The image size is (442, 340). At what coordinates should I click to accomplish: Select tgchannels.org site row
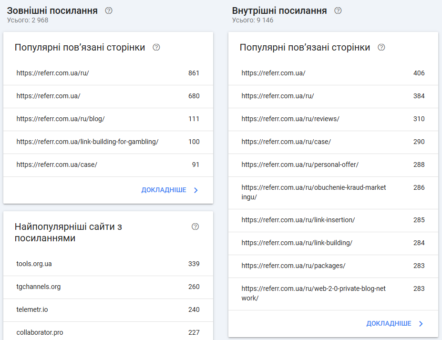click(108, 287)
